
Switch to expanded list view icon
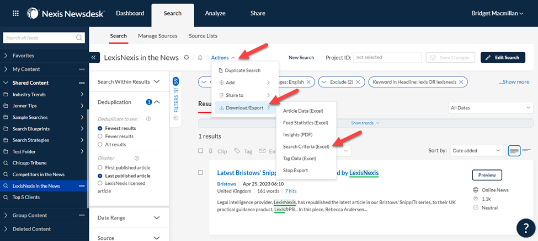514,150
